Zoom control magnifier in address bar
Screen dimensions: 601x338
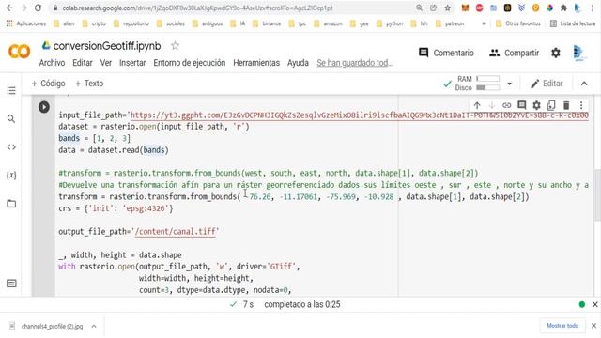420,8
